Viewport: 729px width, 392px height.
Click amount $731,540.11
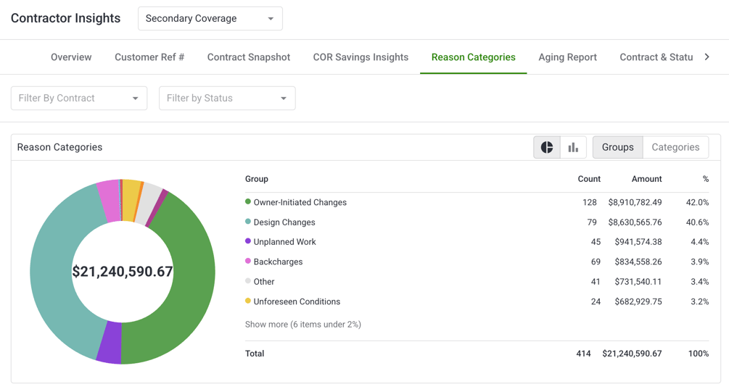point(638,282)
